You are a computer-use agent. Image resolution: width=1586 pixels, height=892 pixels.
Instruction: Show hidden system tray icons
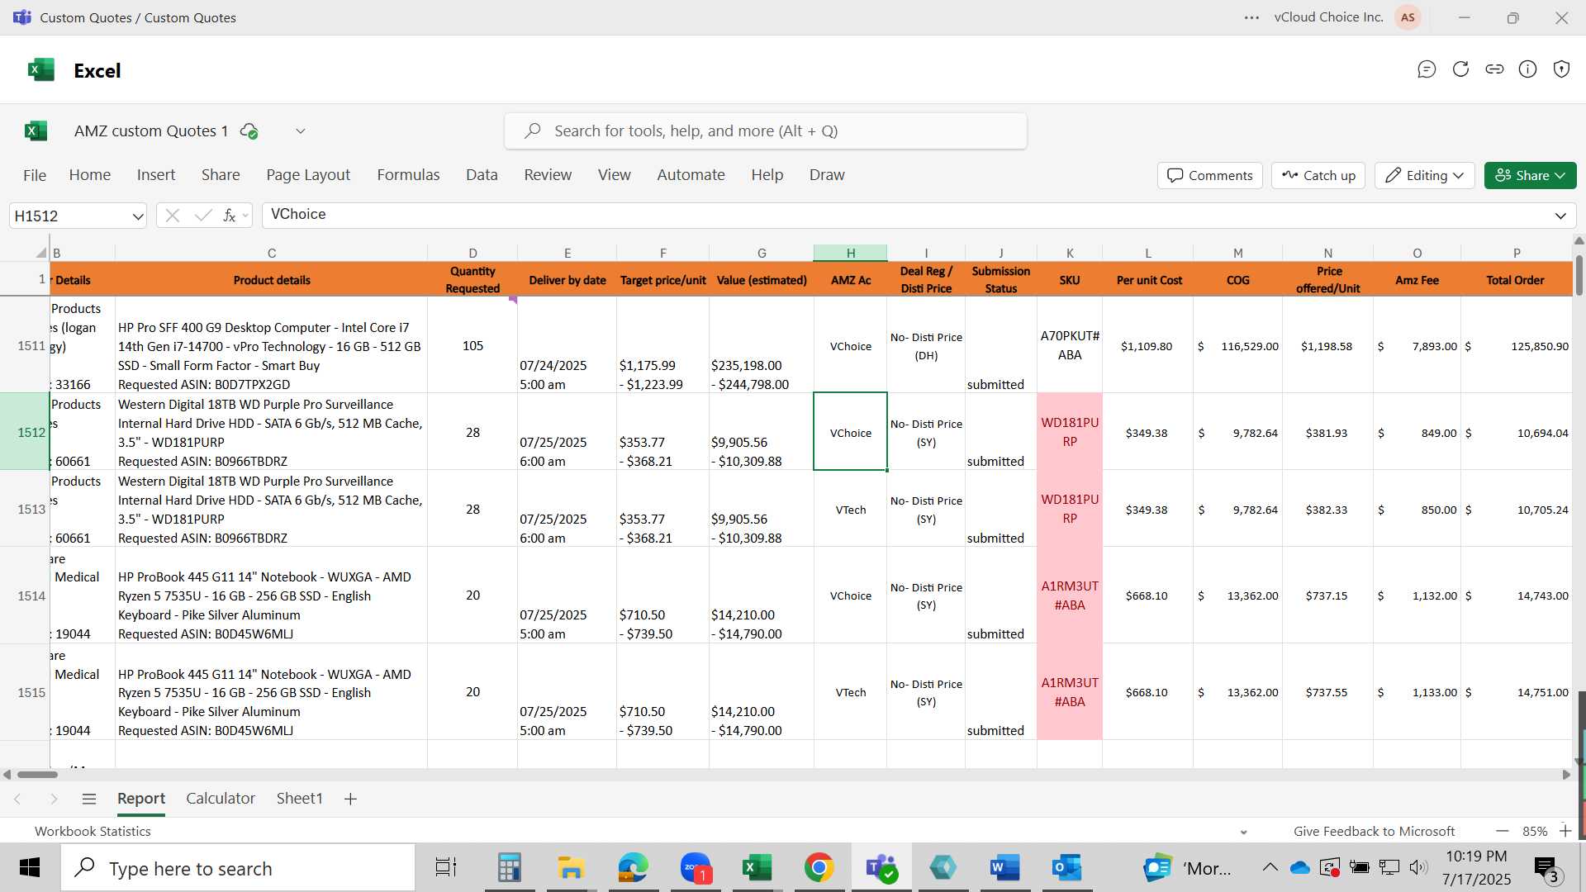tap(1270, 867)
